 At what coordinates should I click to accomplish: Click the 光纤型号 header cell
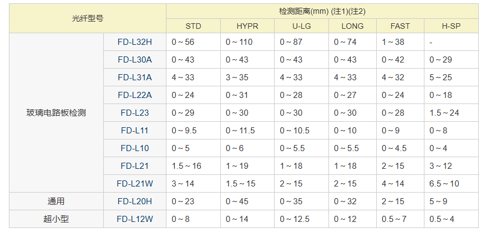click(88, 18)
